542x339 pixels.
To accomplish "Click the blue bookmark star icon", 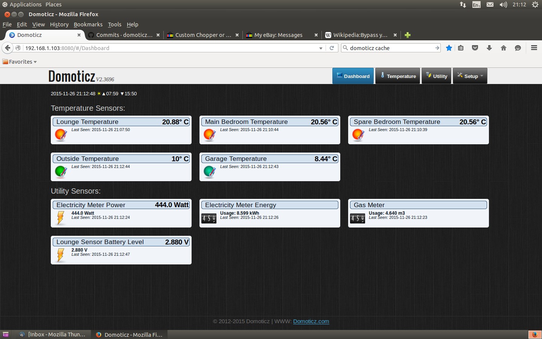I will [449, 48].
